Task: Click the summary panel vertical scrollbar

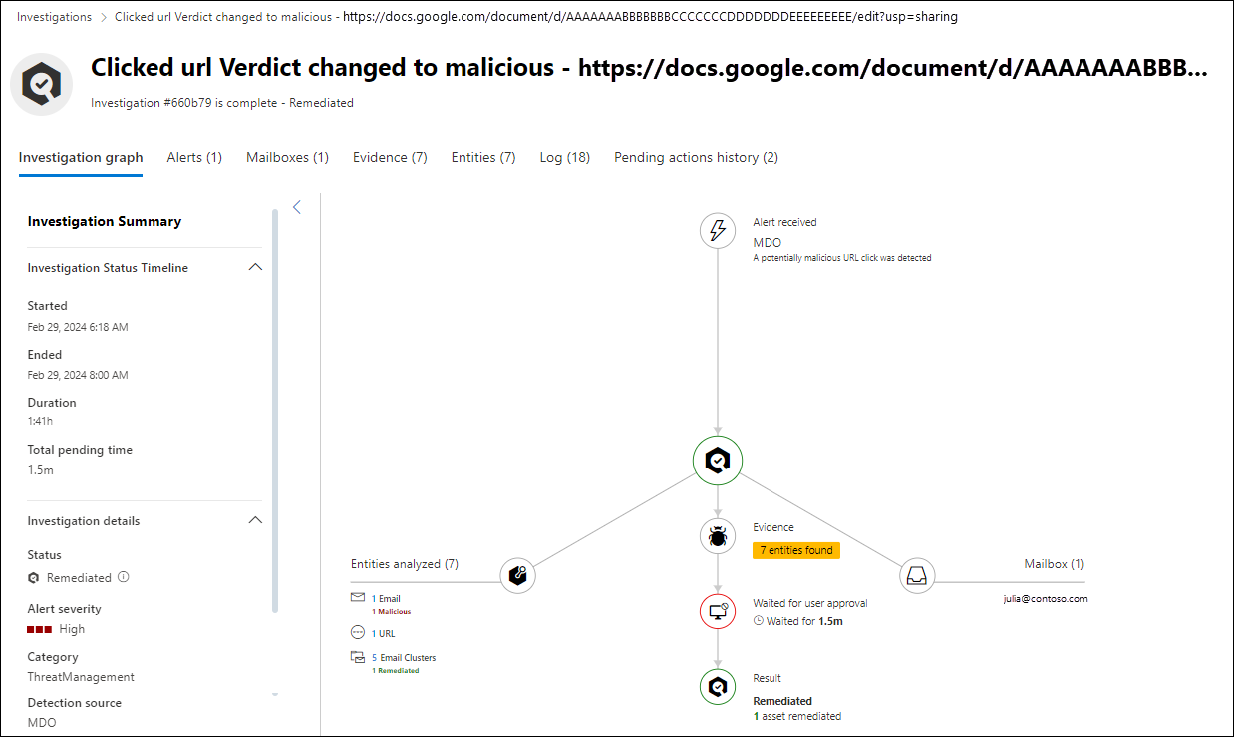Action: coord(275,408)
